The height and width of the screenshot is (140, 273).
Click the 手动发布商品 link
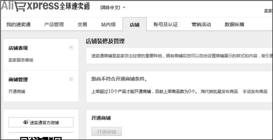click(x=255, y=92)
